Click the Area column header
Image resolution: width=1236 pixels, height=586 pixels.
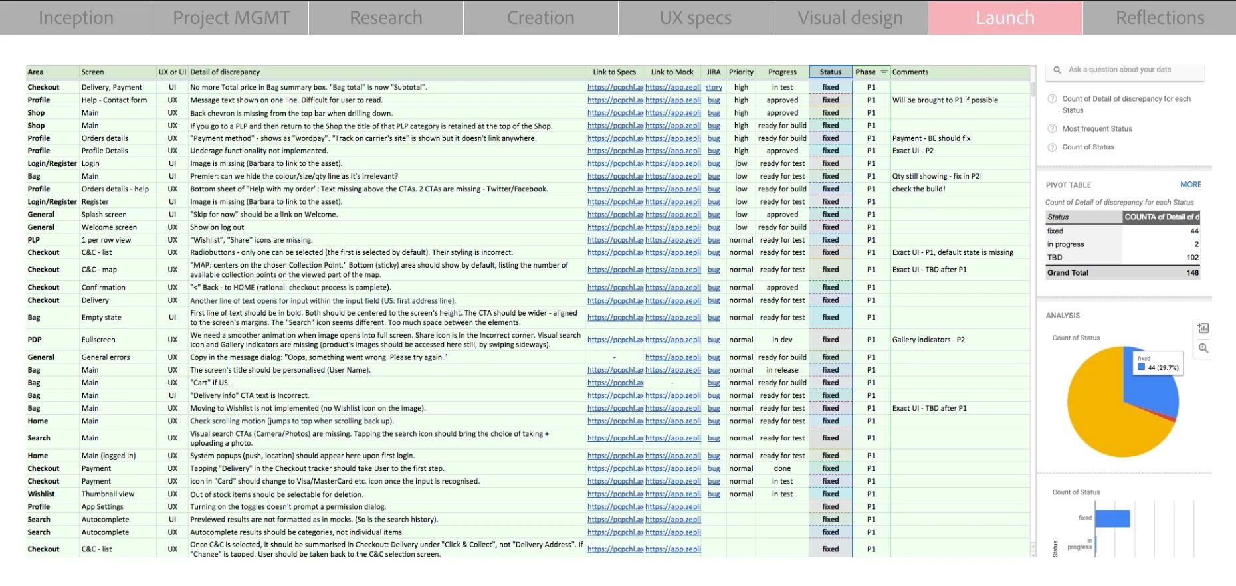click(52, 72)
